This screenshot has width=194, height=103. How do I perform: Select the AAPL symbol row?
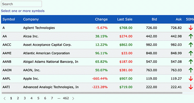[x=98, y=79]
